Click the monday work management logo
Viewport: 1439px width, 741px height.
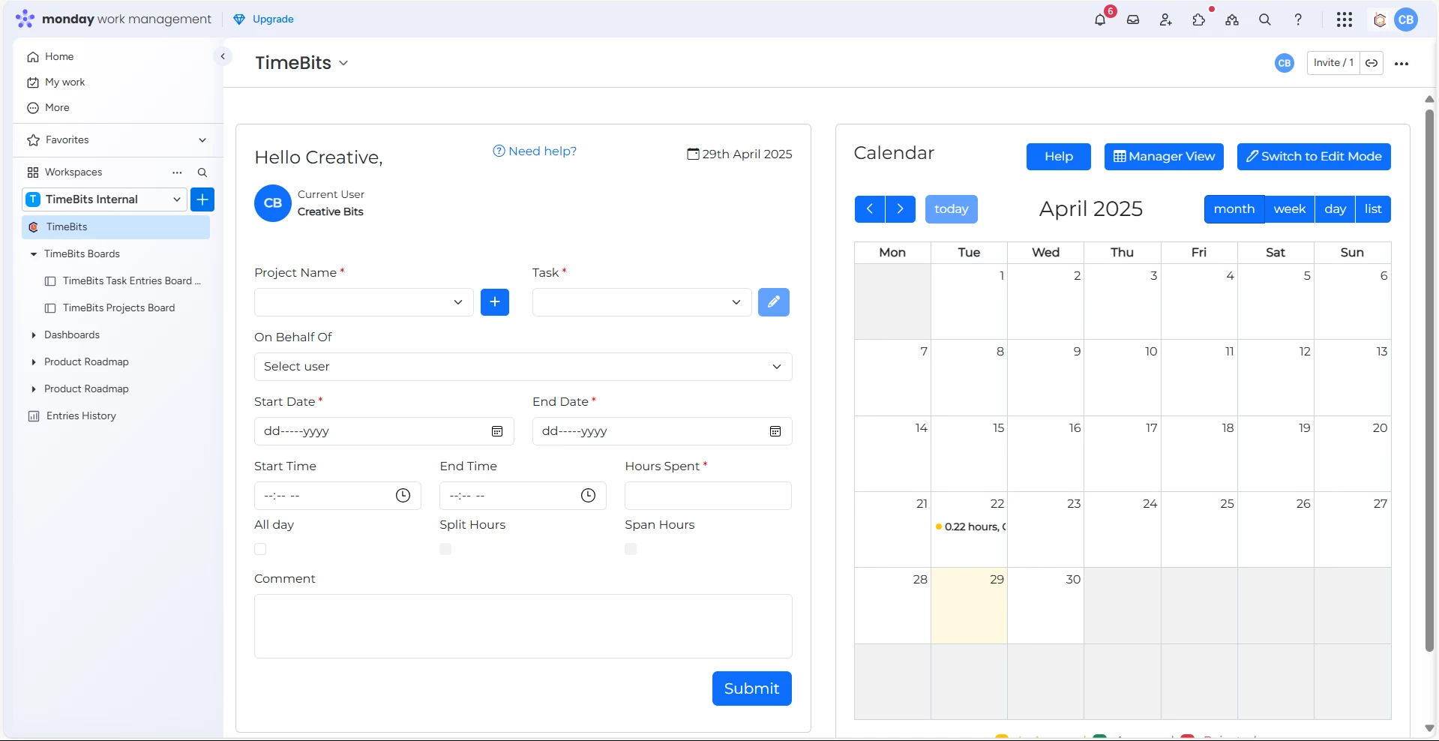point(113,19)
